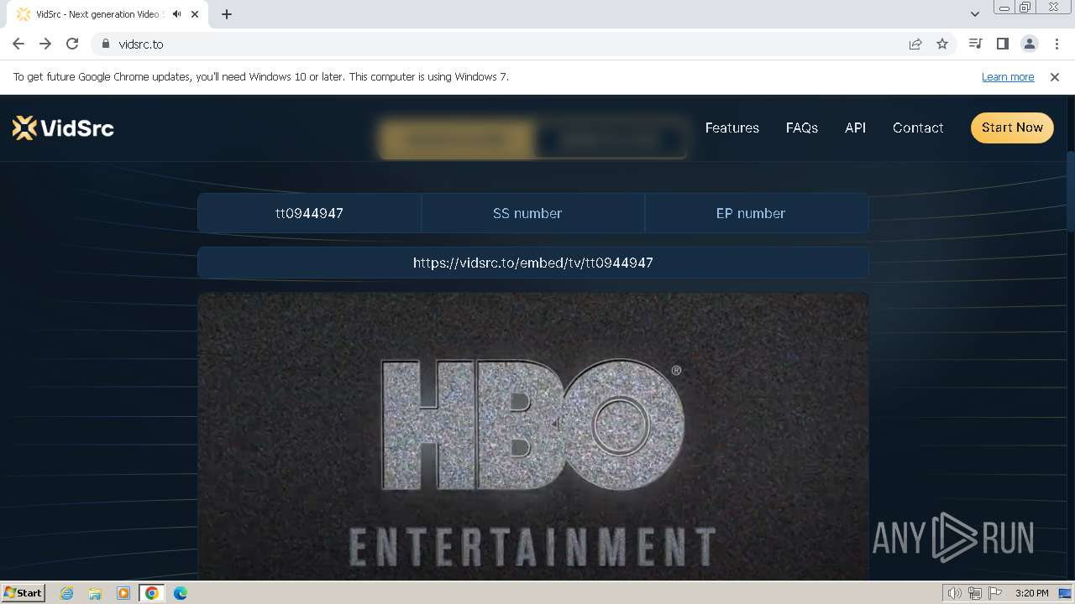The height and width of the screenshot is (604, 1075).
Task: Open Features section
Action: pos(732,128)
